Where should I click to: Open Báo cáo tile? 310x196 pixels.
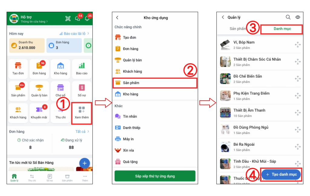[82, 69]
